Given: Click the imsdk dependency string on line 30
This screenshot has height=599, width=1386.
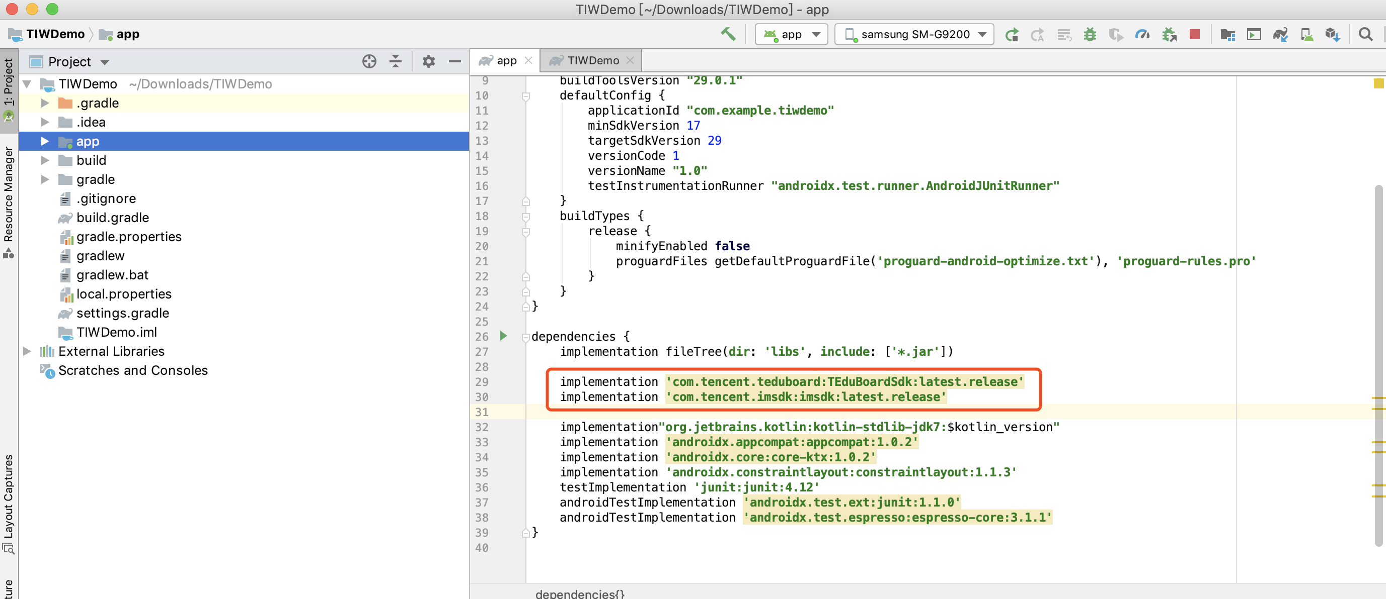Looking at the screenshot, I should (806, 397).
